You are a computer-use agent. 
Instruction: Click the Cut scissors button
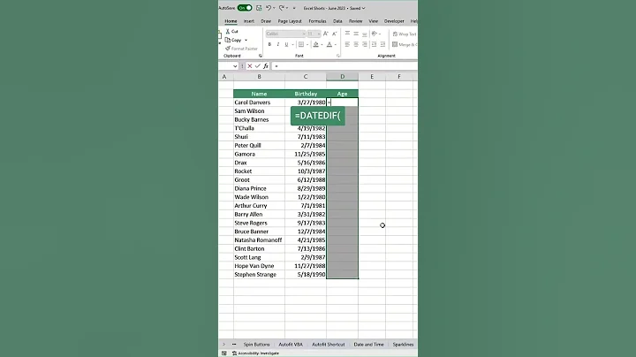(232, 31)
